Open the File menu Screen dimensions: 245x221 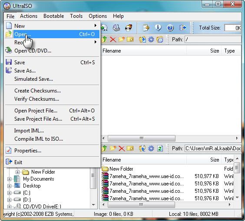tap(10, 16)
